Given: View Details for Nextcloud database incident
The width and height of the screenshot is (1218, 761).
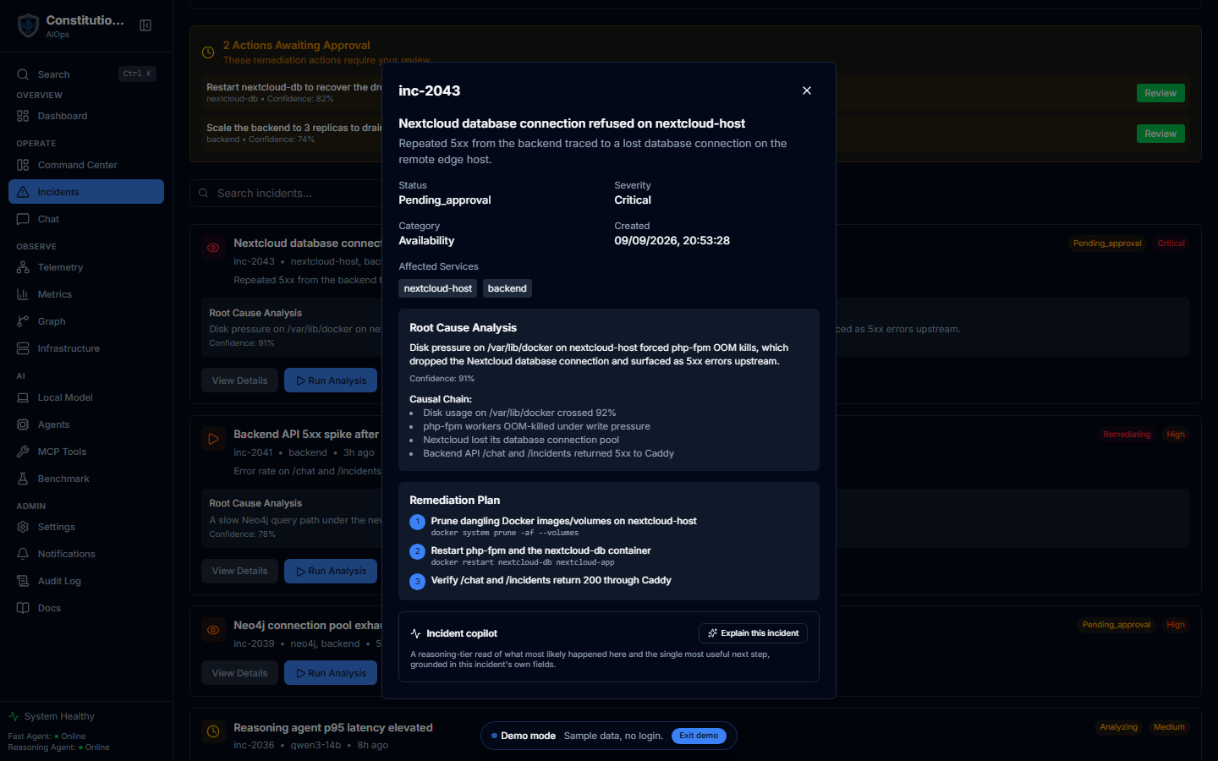Looking at the screenshot, I should [x=239, y=380].
